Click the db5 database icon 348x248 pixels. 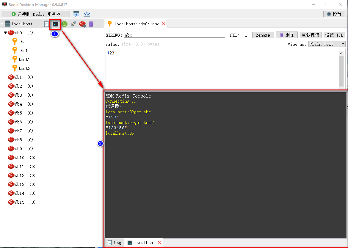(x=11, y=113)
